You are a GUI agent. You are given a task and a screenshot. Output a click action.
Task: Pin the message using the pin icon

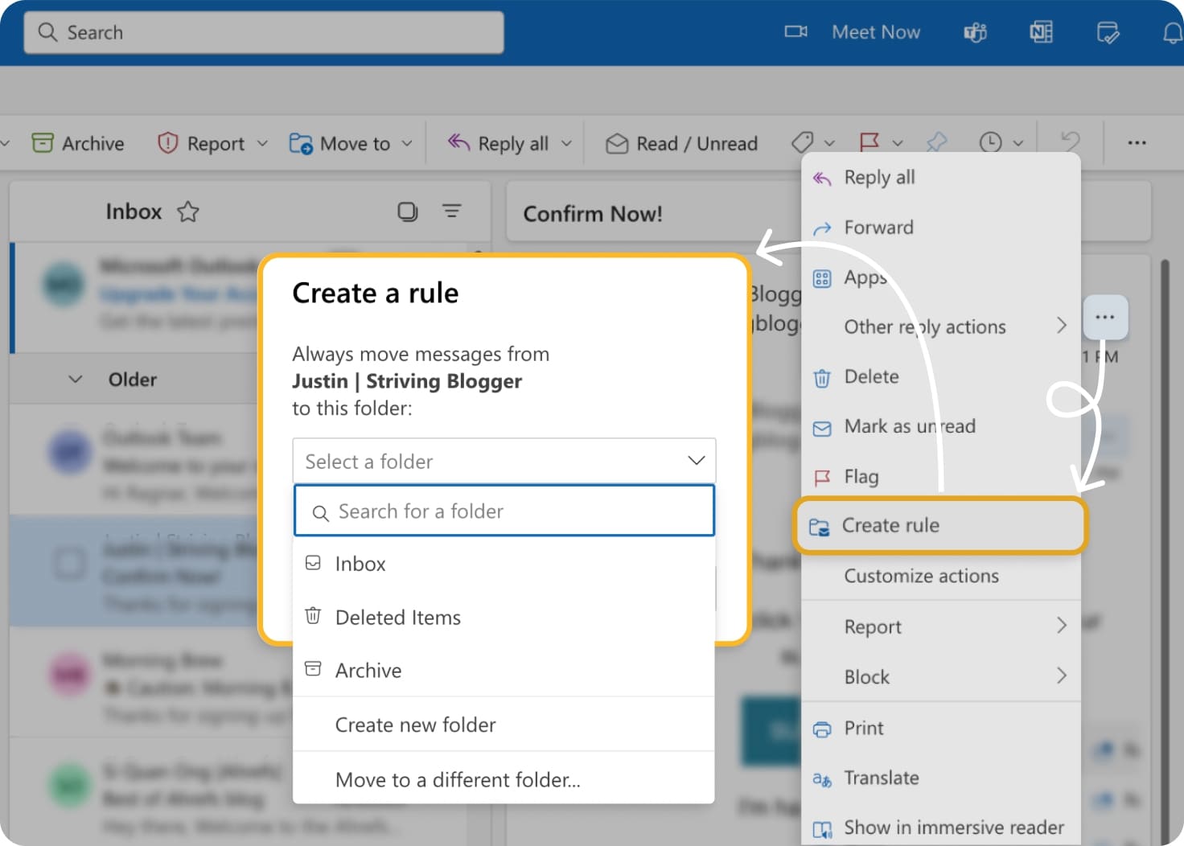point(935,142)
